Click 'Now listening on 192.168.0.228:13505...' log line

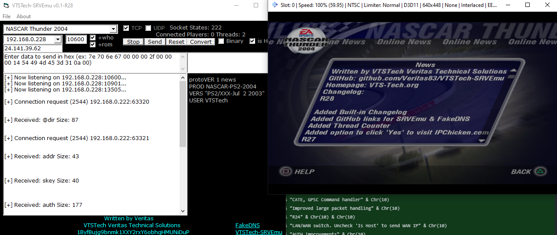[66, 89]
